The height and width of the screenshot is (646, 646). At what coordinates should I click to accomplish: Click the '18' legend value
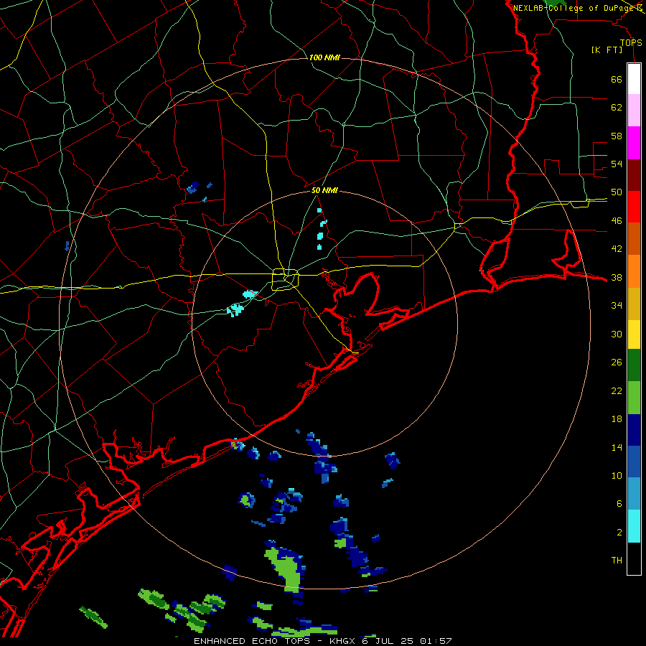coord(617,419)
